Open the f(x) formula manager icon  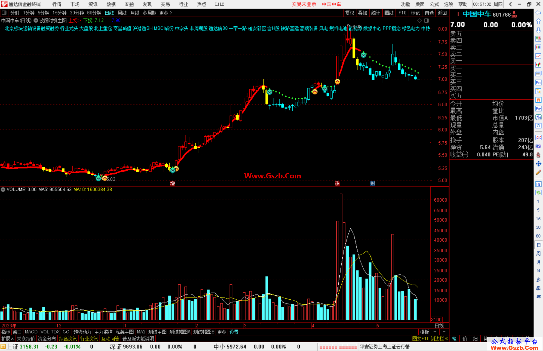(x=538, y=117)
